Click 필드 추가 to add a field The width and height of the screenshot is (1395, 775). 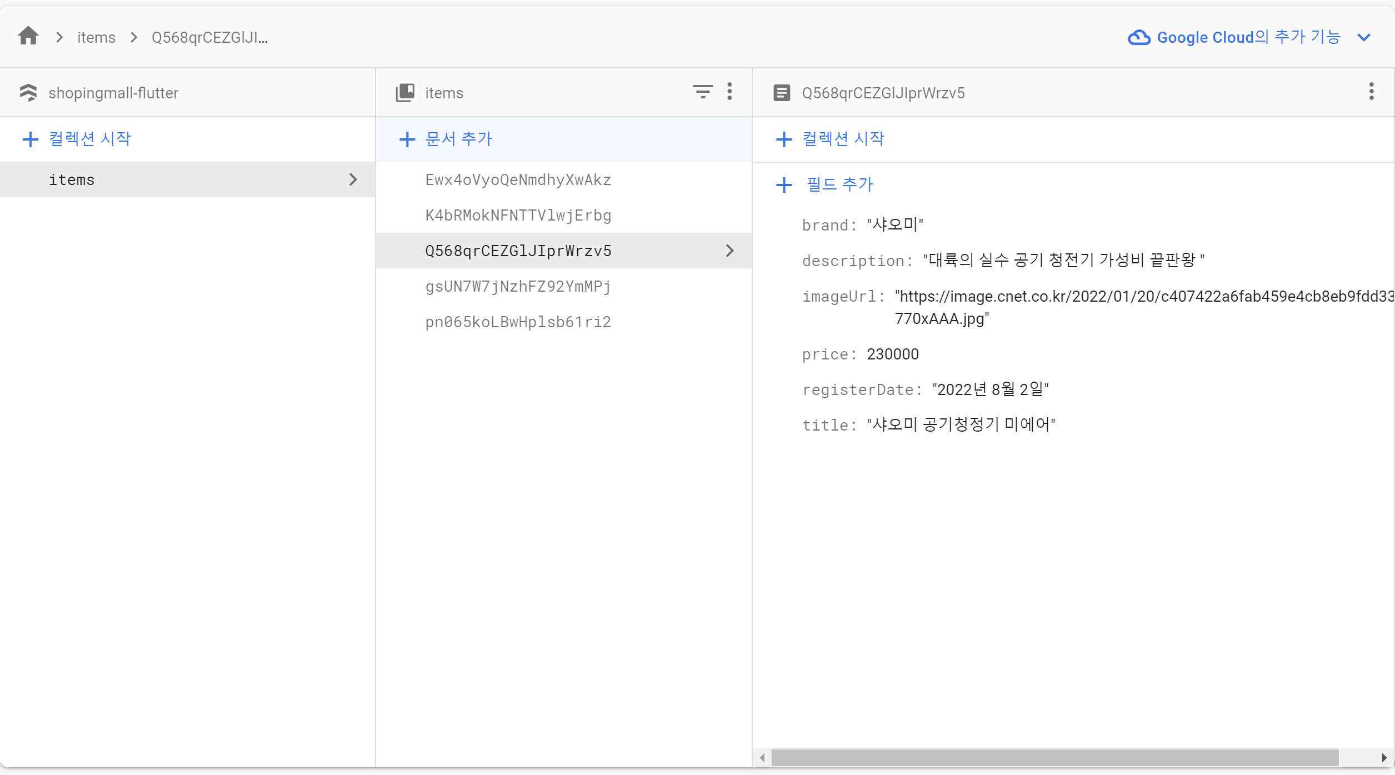click(x=826, y=184)
